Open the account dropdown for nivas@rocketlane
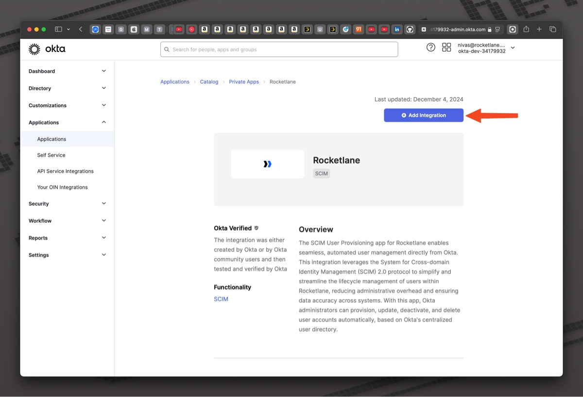This screenshot has width=583, height=397. [x=513, y=48]
